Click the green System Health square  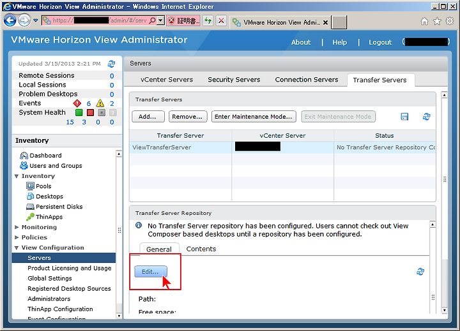click(x=79, y=112)
